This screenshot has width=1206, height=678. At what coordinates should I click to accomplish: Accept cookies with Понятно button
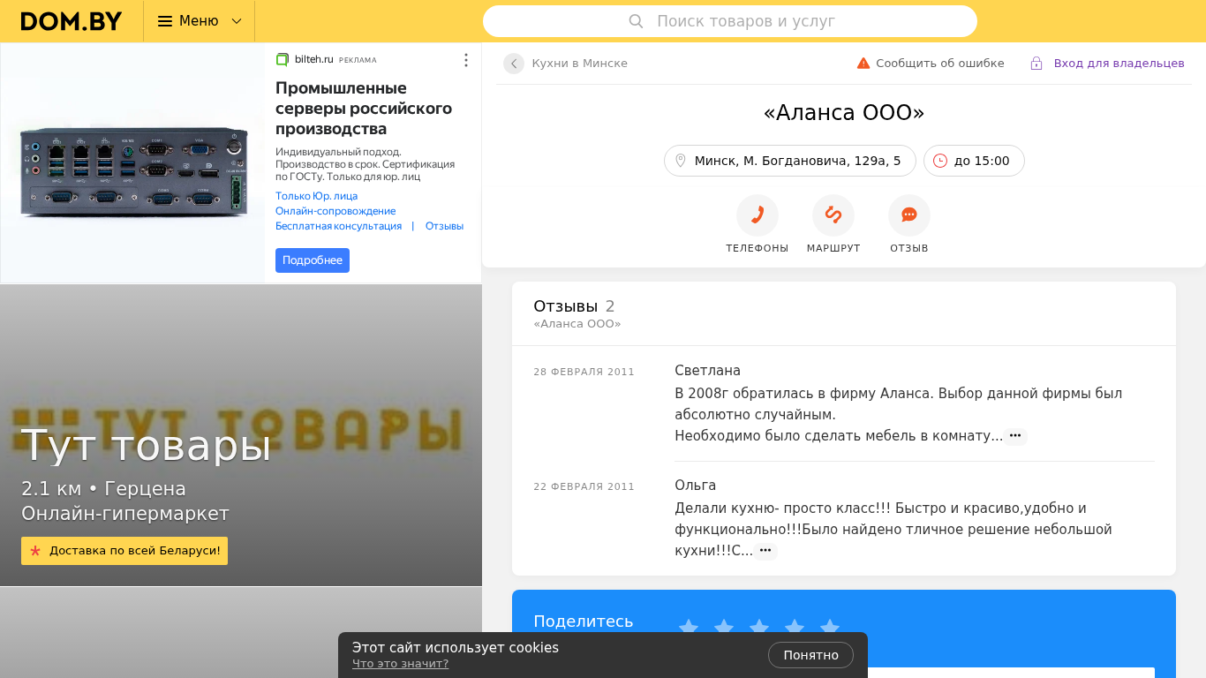click(x=810, y=655)
